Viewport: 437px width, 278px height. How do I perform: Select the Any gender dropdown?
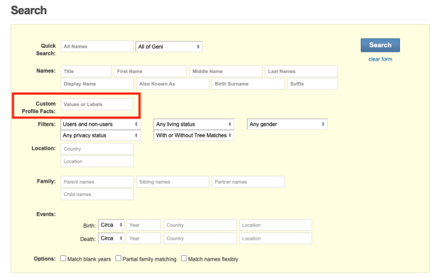(x=287, y=124)
